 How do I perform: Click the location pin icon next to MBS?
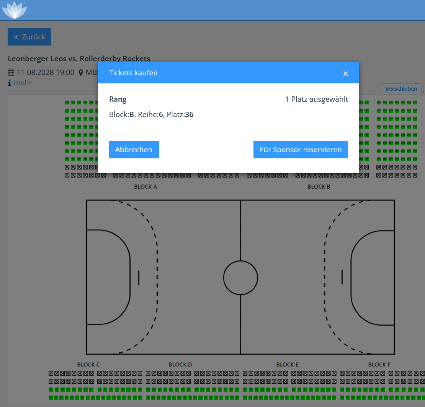click(x=81, y=72)
